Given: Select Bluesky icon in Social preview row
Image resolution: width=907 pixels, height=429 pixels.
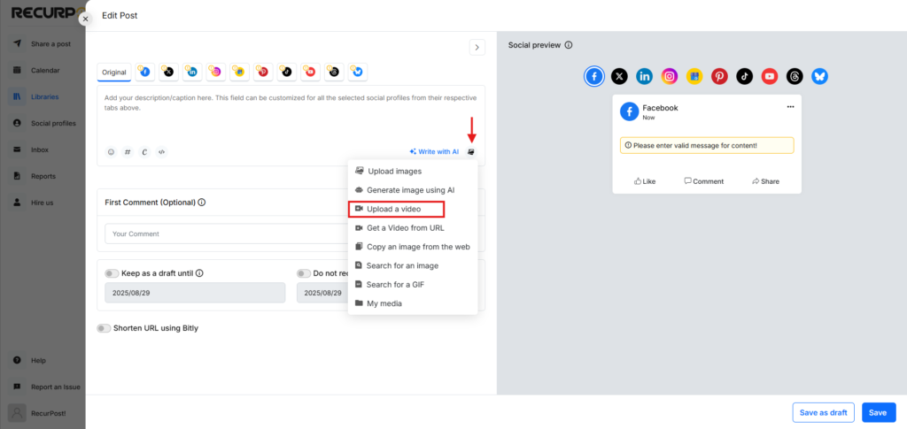Looking at the screenshot, I should 819,76.
